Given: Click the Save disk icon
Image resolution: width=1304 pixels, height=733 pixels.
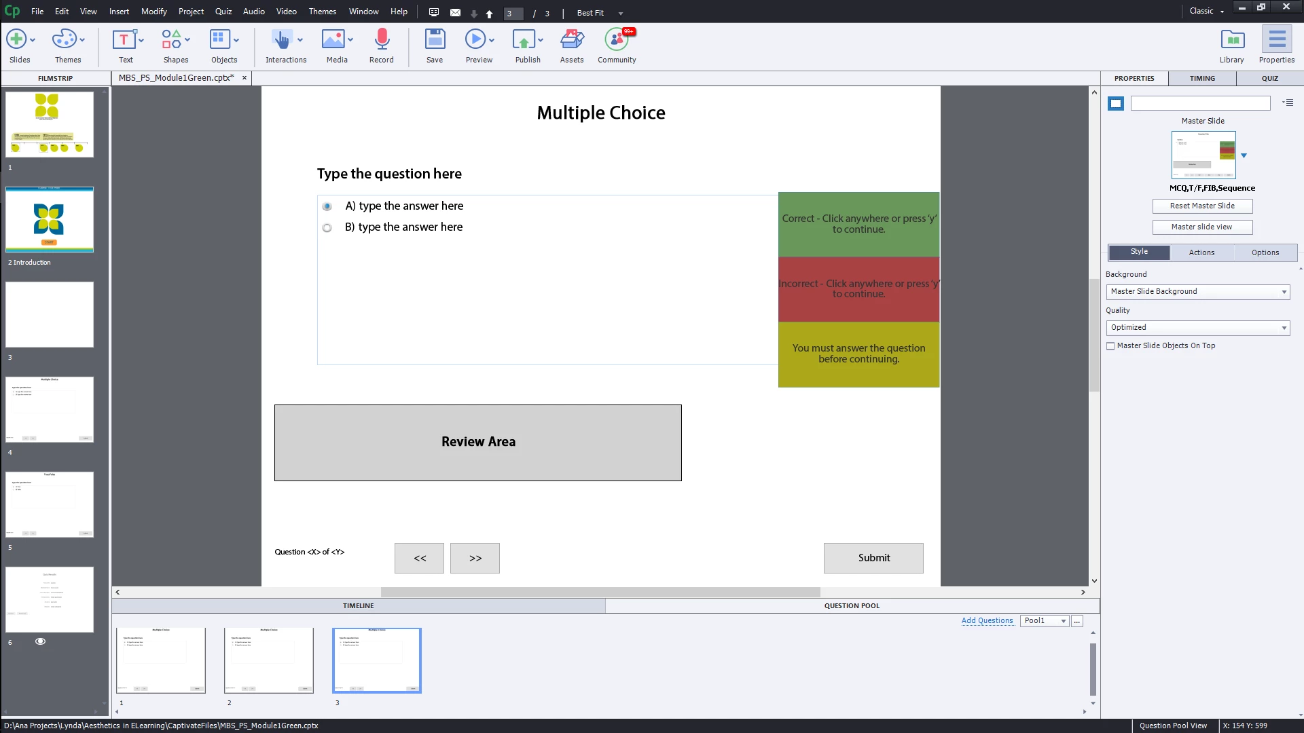Looking at the screenshot, I should click(x=435, y=40).
